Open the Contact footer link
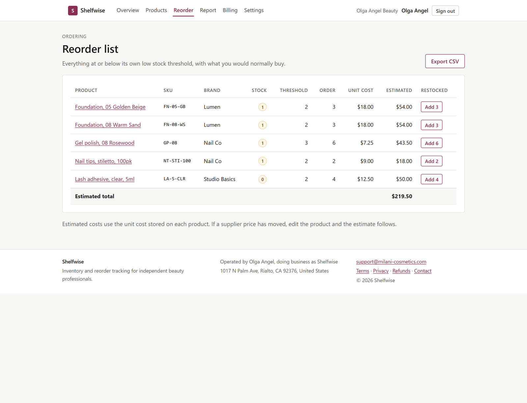The image size is (527, 403). (423, 271)
